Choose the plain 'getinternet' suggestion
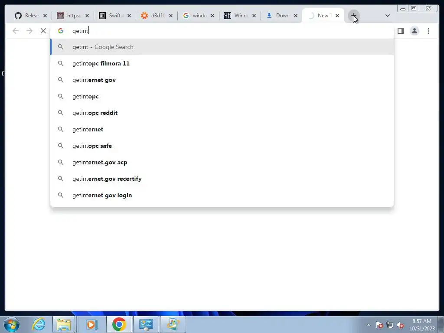Viewport: 444px width, 333px height. (222, 129)
